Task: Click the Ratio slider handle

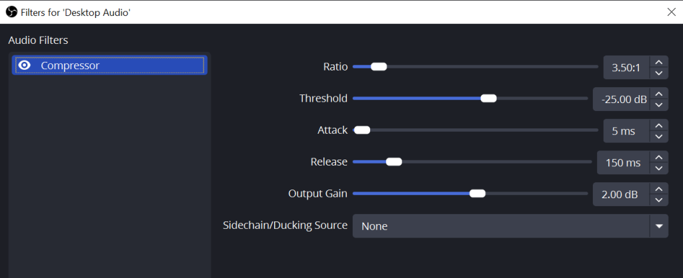Action: [379, 67]
